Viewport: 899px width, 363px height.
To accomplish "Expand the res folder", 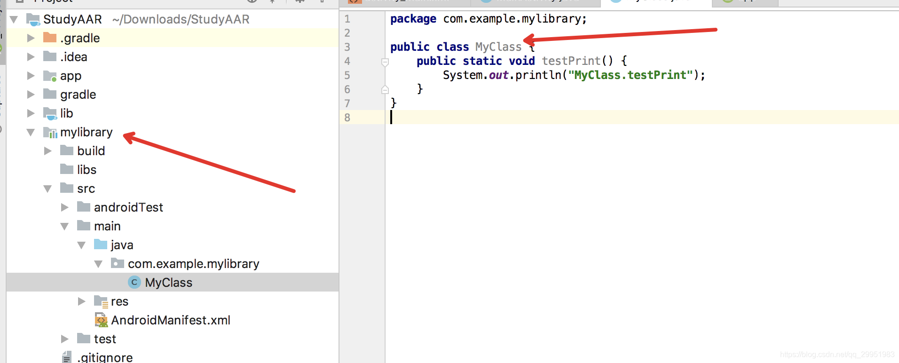I will point(82,301).
